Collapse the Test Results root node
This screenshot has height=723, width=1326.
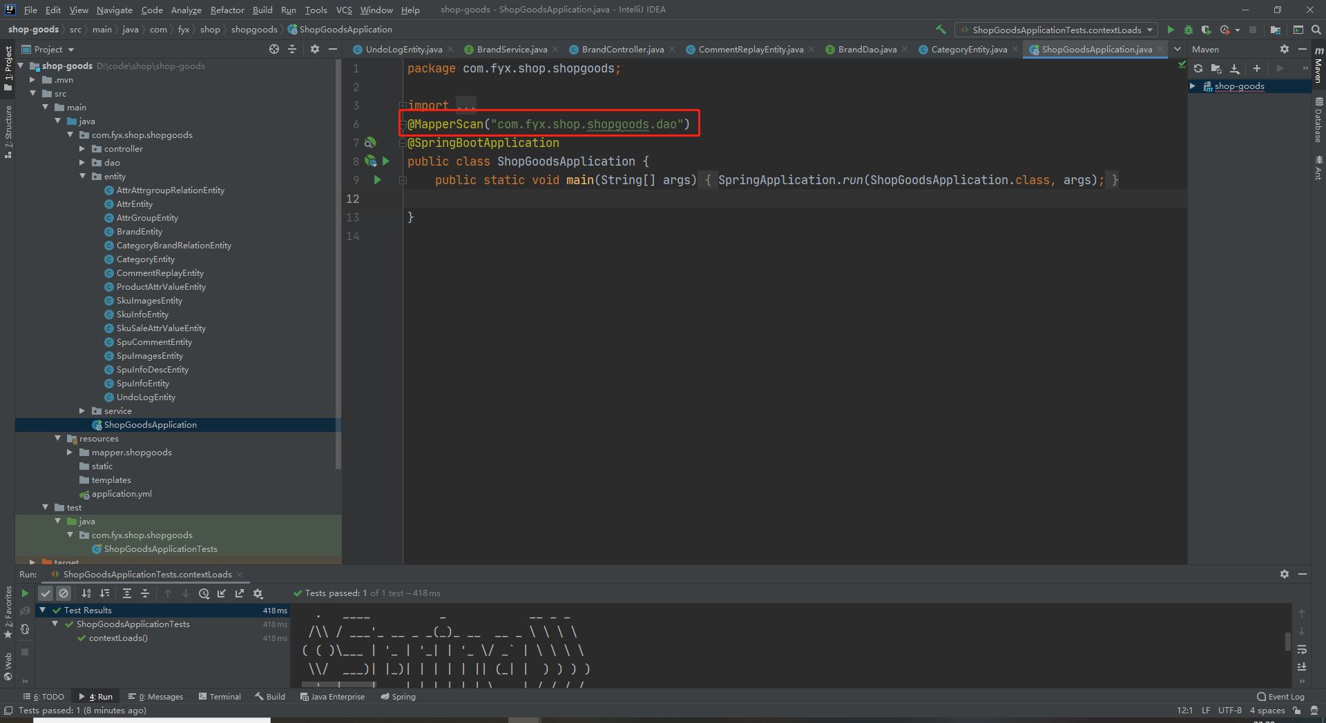(43, 610)
